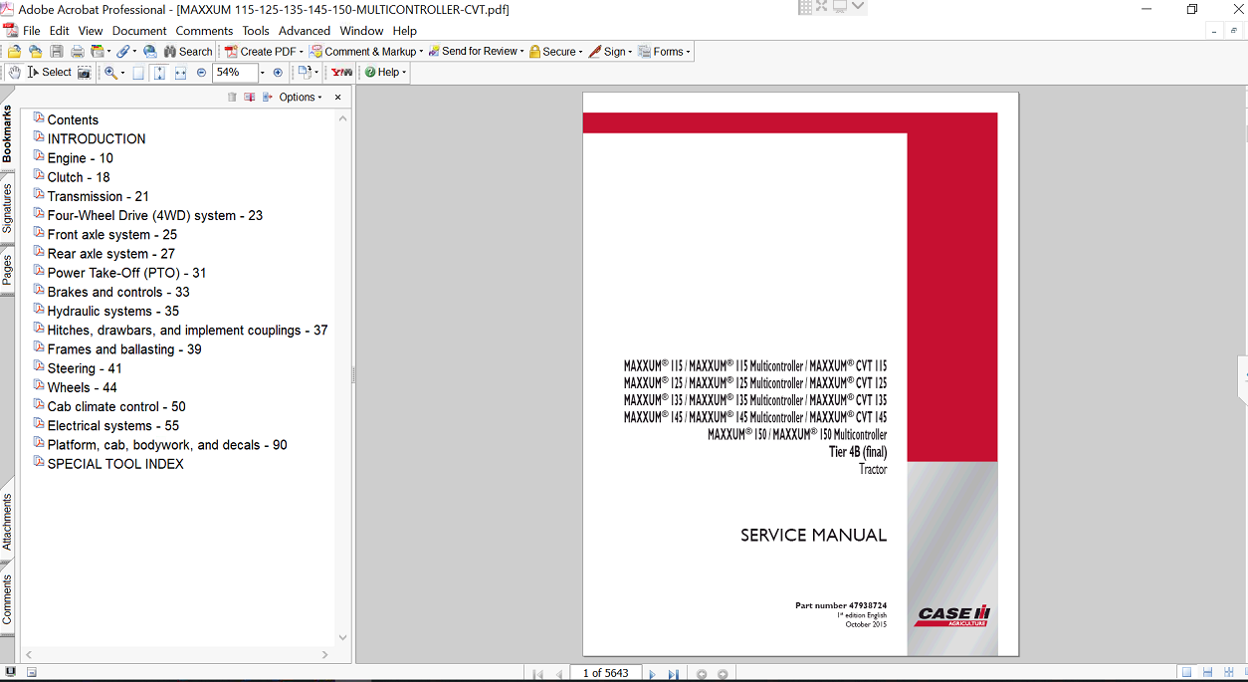Click the Search button
The width and height of the screenshot is (1248, 682).
click(x=188, y=52)
